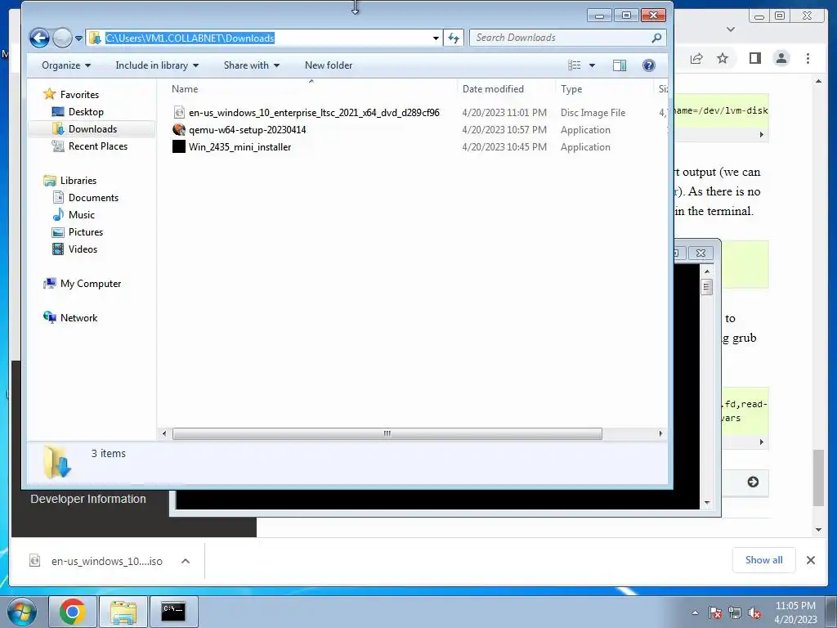The height and width of the screenshot is (628, 837).
Task: Click the command window scroll down arrow
Action: coord(707,503)
